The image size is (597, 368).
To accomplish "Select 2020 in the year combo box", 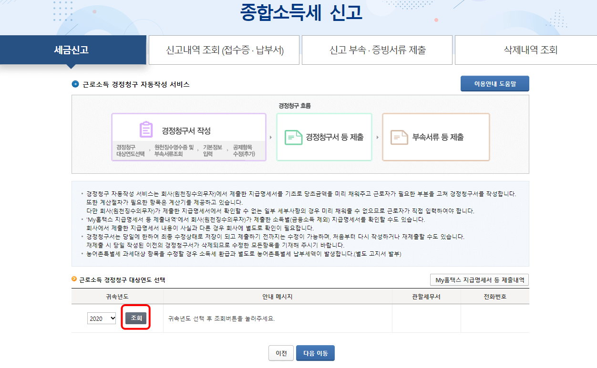I will [102, 318].
